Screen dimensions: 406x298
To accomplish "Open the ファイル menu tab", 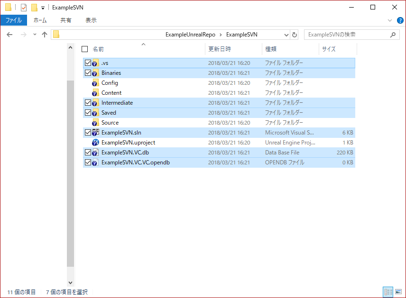I will coord(13,20).
